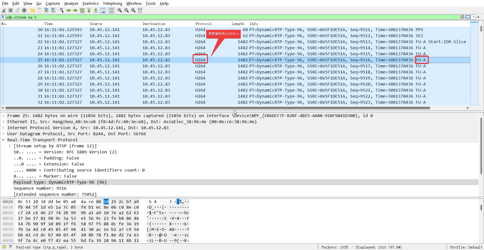Click the packet list vertical scrollbar thumb
This screenshot has width=484, height=250.
(x=481, y=29)
